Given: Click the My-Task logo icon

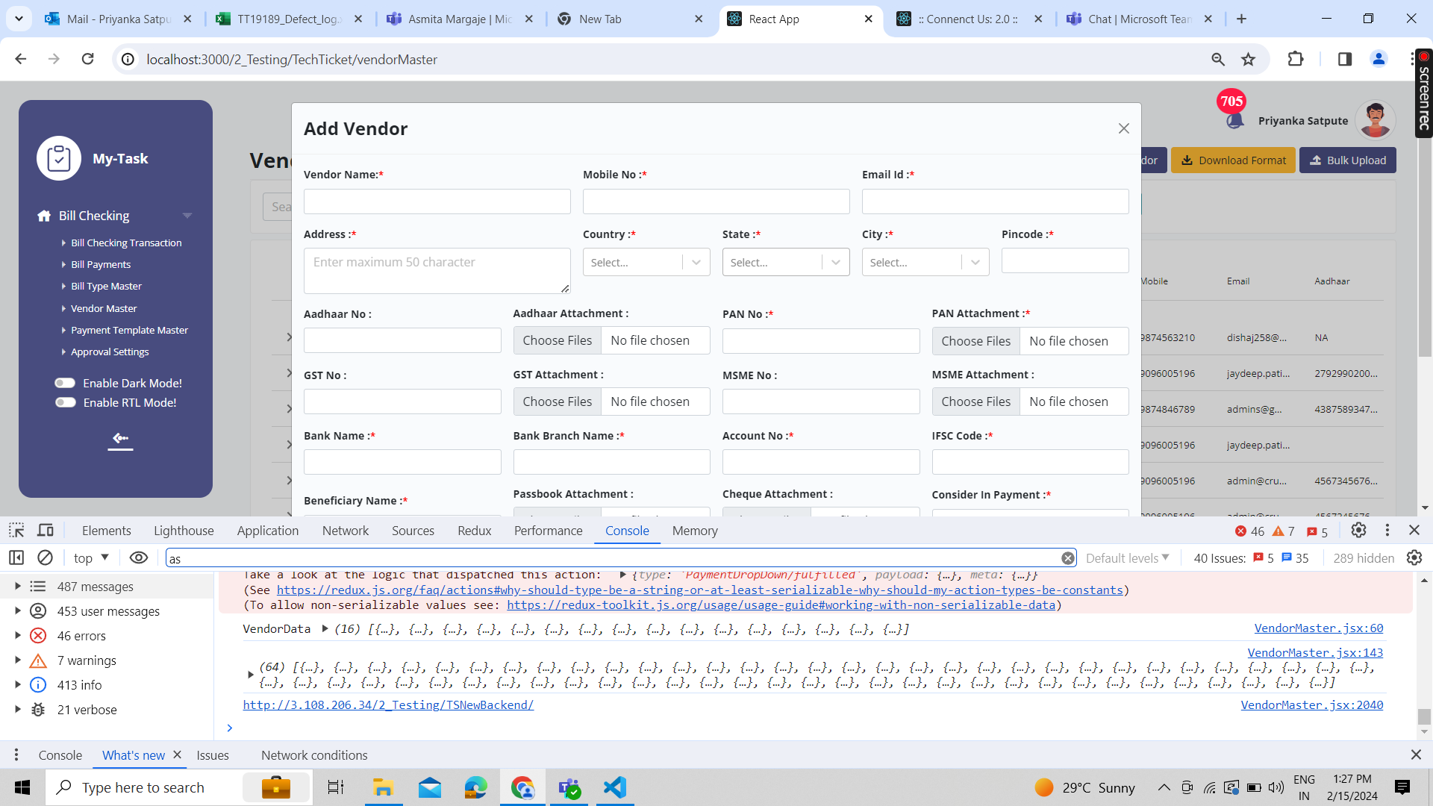Looking at the screenshot, I should pos(59,158).
